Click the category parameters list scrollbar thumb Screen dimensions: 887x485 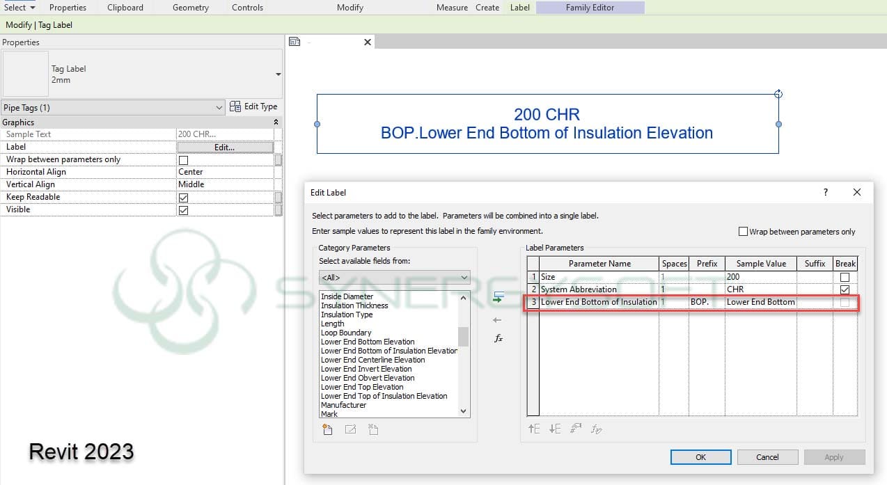click(463, 336)
